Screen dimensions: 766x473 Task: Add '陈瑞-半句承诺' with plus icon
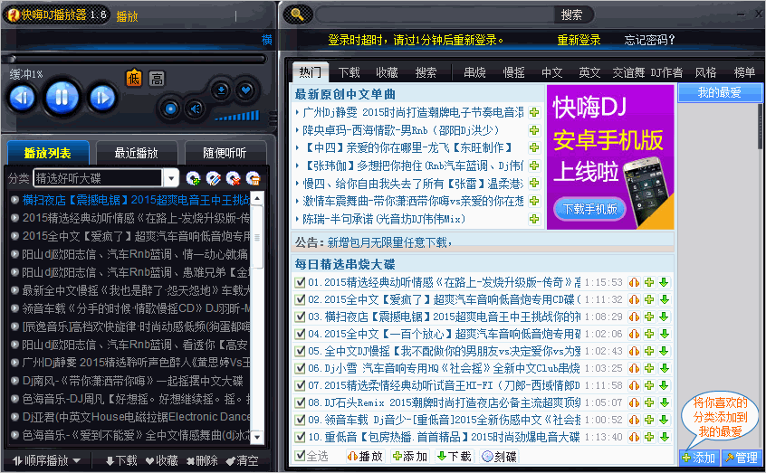[534, 219]
